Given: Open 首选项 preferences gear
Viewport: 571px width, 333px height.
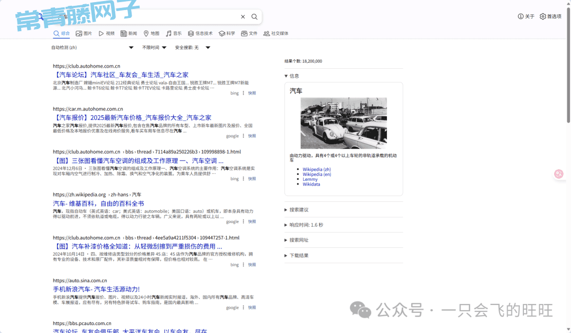Looking at the screenshot, I should click(550, 16).
